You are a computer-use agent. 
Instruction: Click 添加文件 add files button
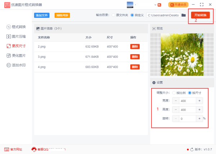[x=42, y=15]
